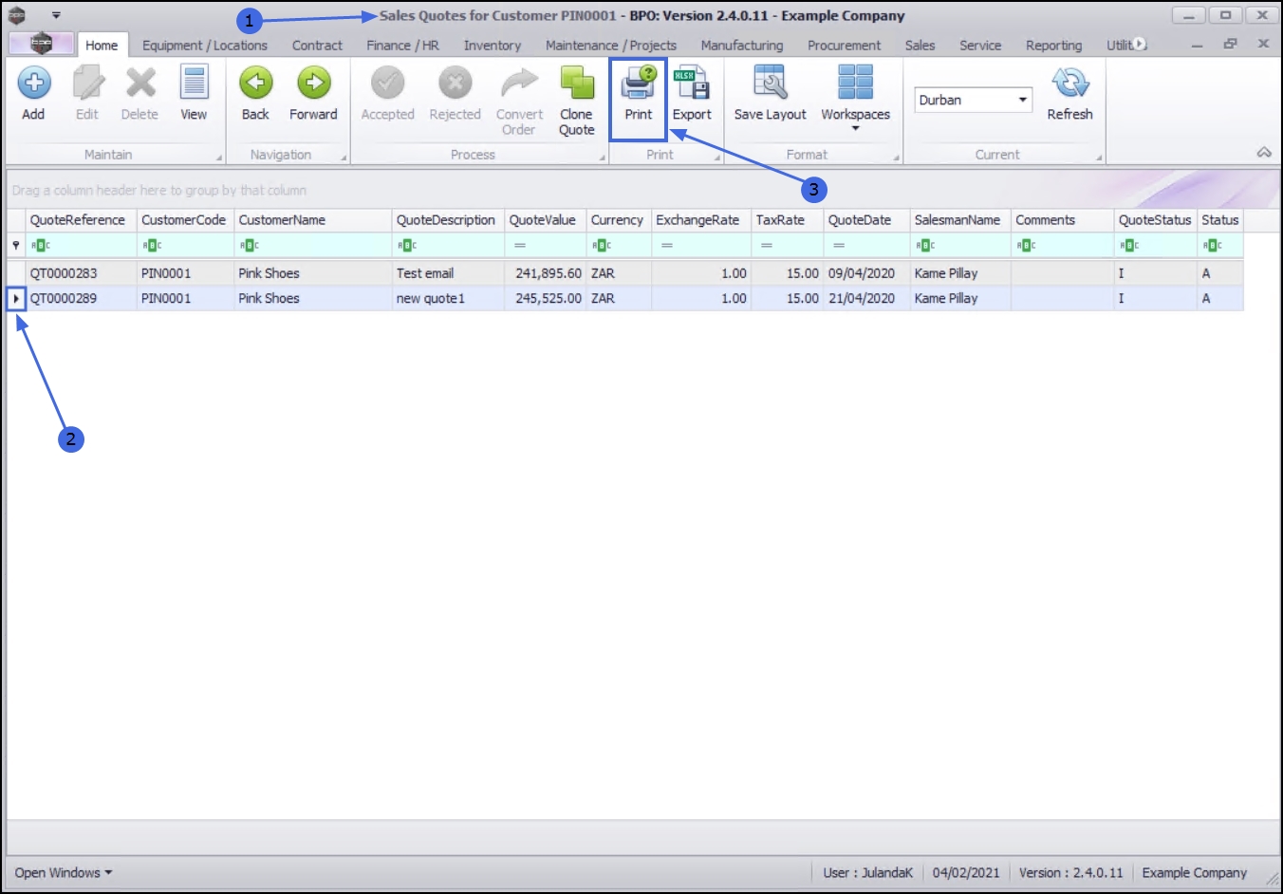
Task: Sort by CustomerName column header
Action: tap(313, 220)
